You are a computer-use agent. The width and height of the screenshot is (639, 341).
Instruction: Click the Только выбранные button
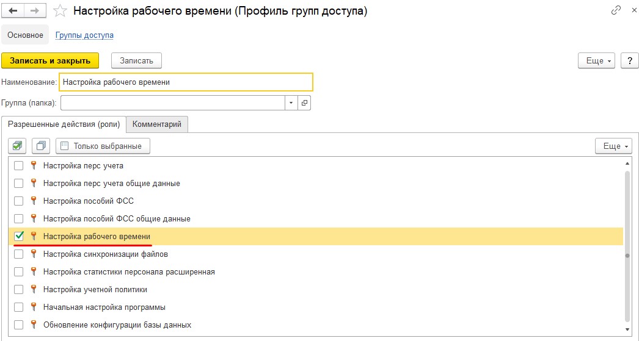103,146
